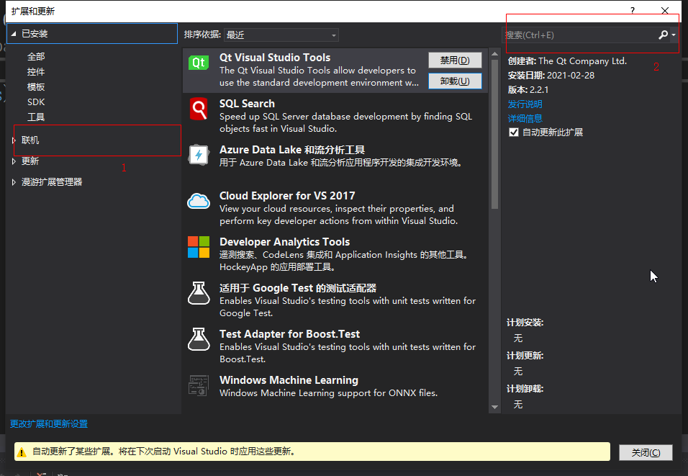Select the SDK category

[36, 102]
